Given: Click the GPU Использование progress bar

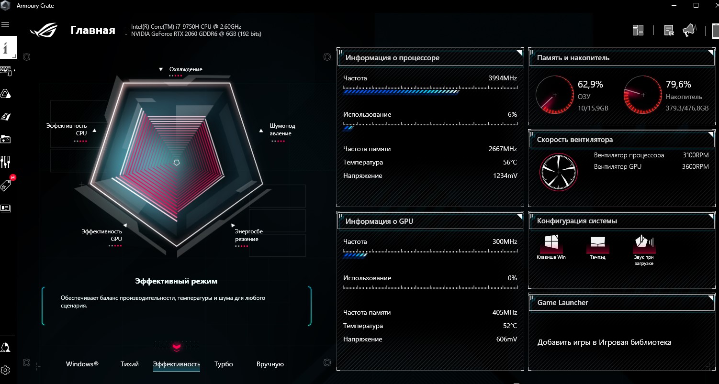Looking at the screenshot, I should 430,288.
